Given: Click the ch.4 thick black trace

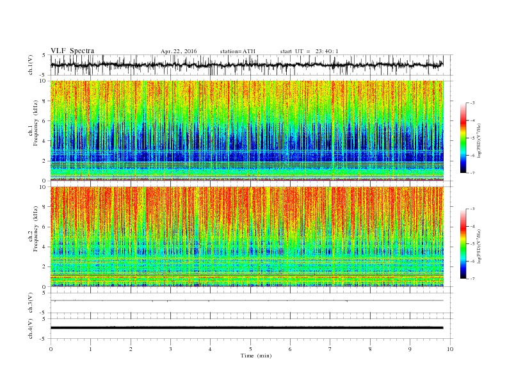Looking at the screenshot, I should point(246,328).
